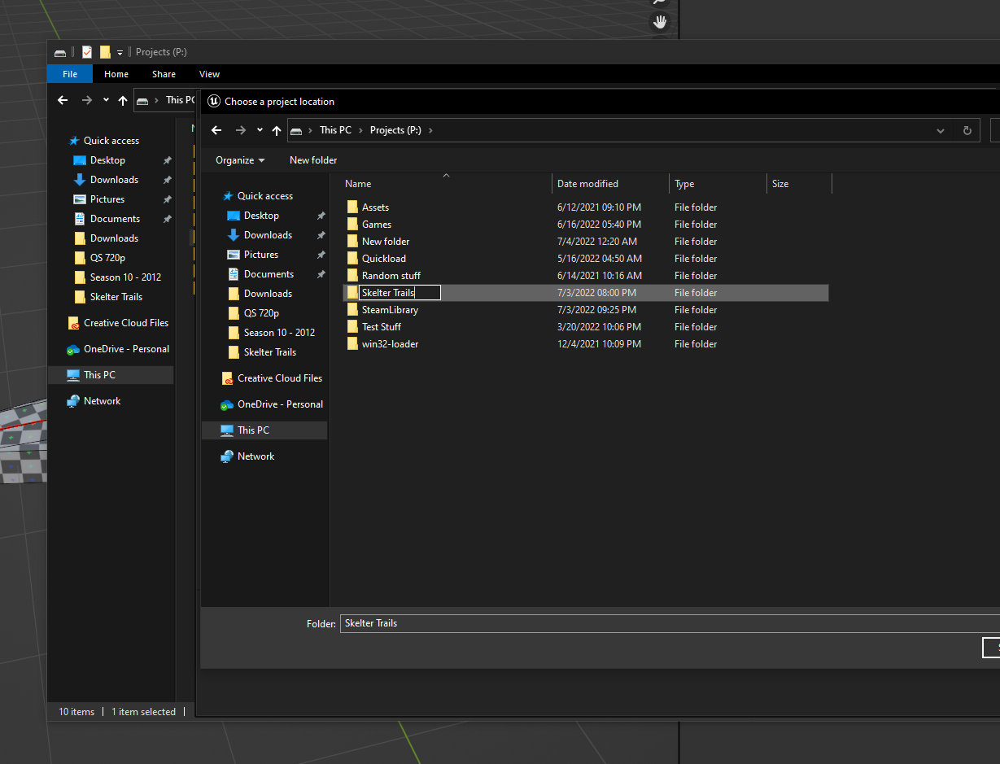Click the Documents icon in the dialog sidebar
The width and height of the screenshot is (1000, 764).
234,274
